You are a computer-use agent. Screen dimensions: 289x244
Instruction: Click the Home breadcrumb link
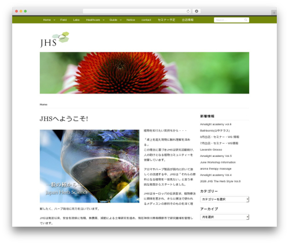(43, 104)
